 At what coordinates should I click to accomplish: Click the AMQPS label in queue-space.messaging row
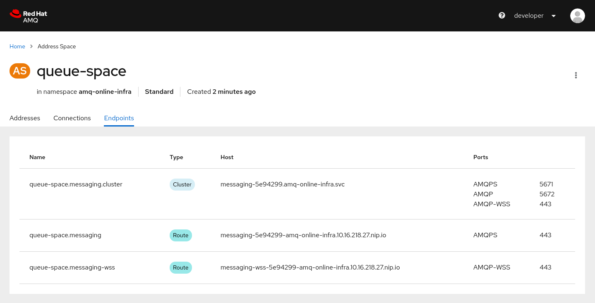coord(485,235)
